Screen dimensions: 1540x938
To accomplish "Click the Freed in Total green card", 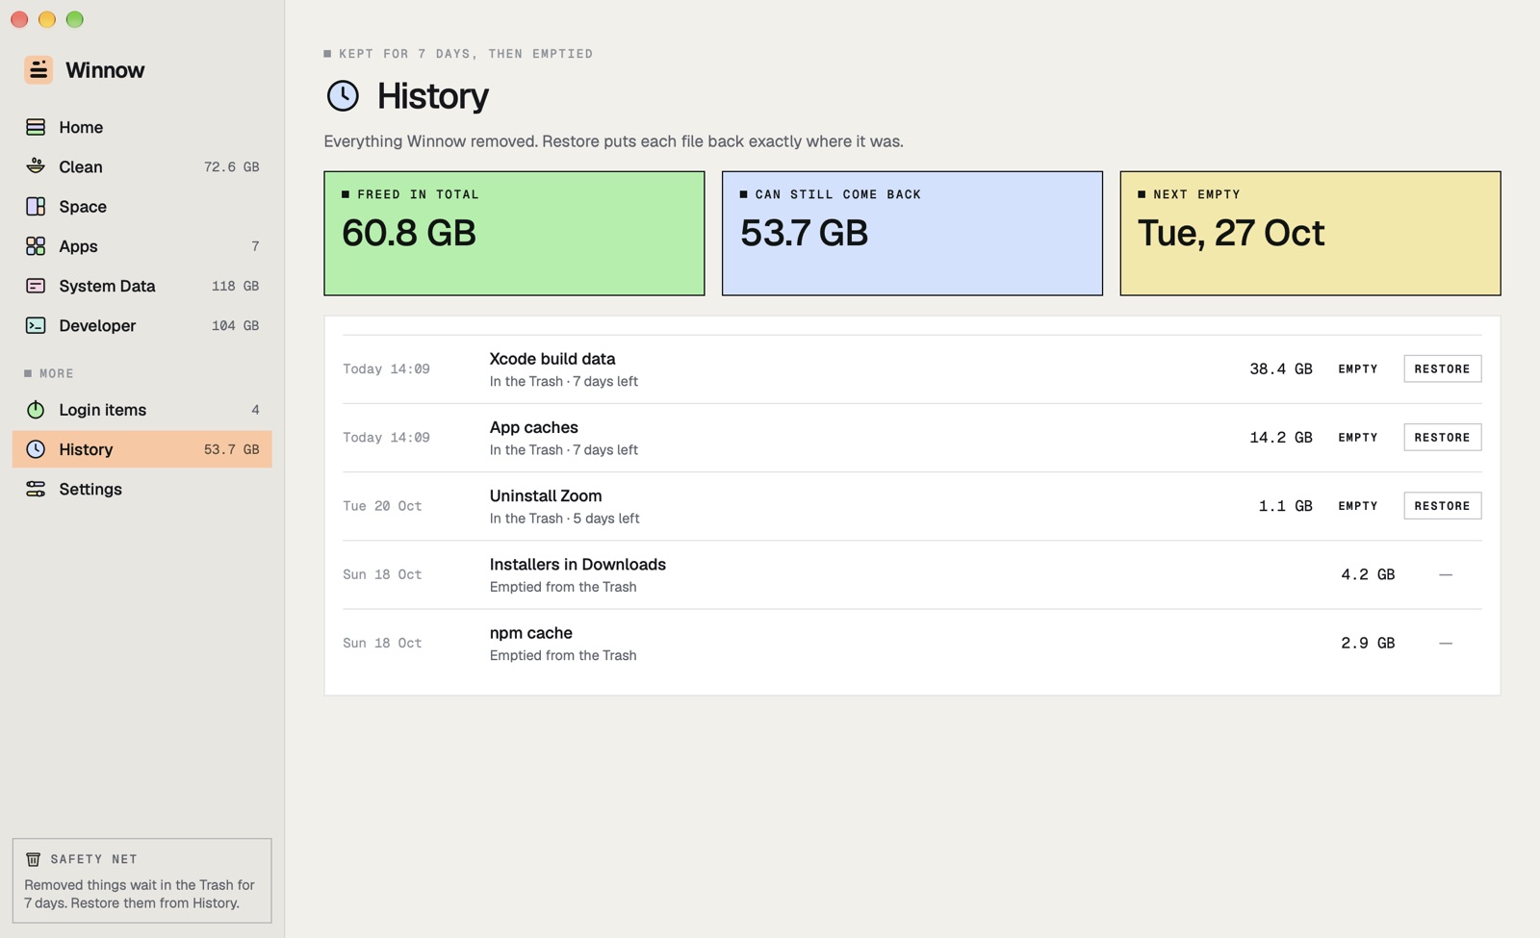I will tap(514, 233).
